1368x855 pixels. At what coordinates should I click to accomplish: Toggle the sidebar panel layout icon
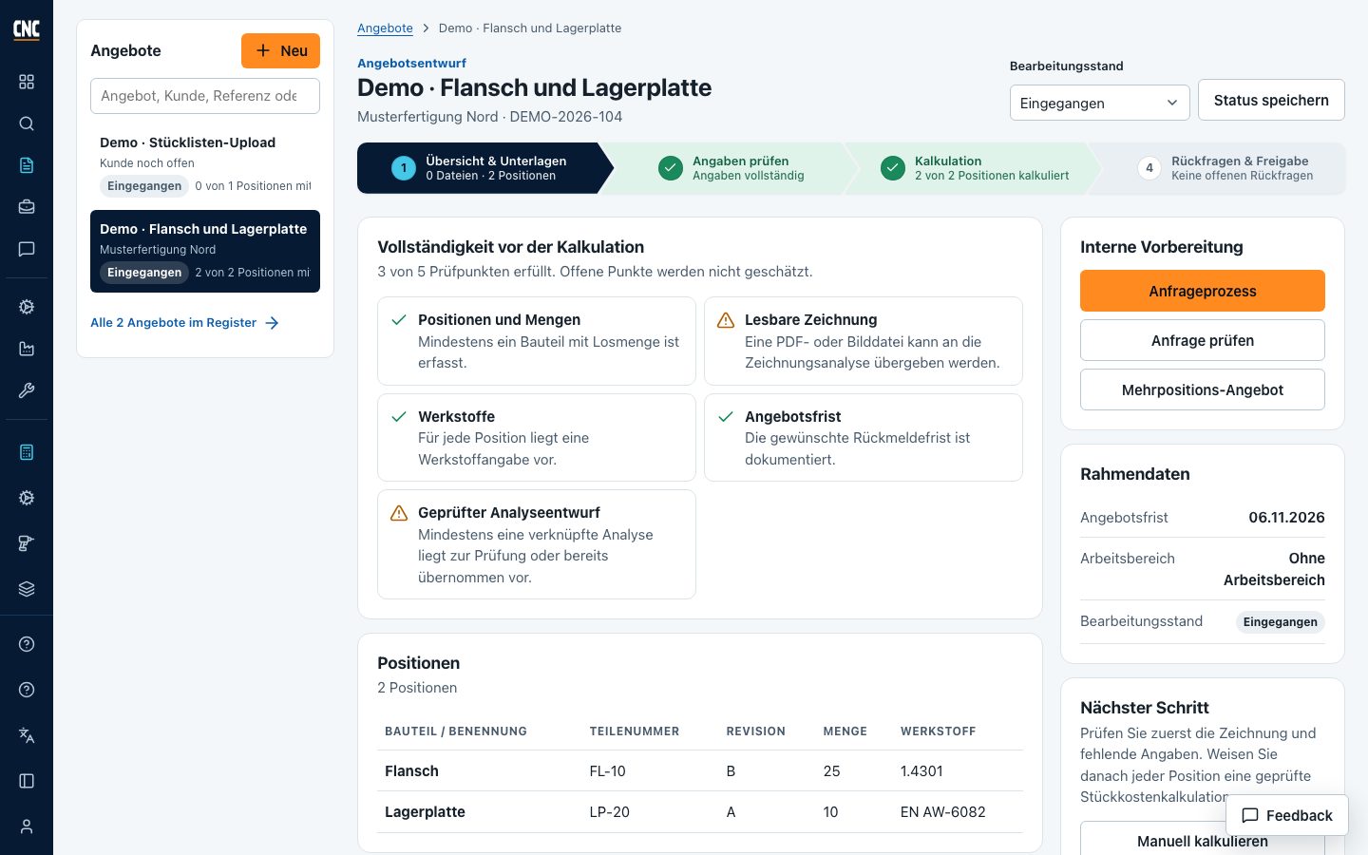coord(27,781)
